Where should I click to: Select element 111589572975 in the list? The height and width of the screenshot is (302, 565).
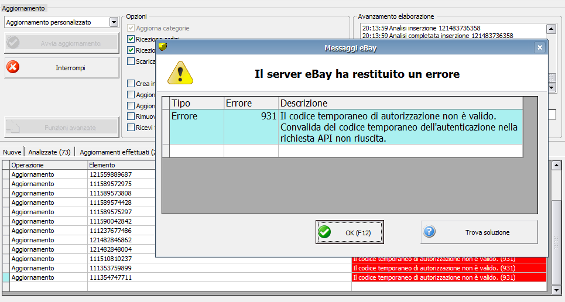coord(111,184)
